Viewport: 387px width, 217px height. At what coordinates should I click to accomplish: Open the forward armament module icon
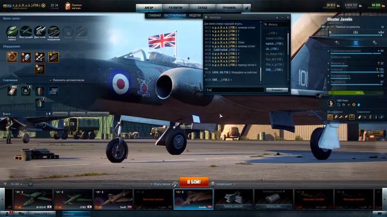54,31
